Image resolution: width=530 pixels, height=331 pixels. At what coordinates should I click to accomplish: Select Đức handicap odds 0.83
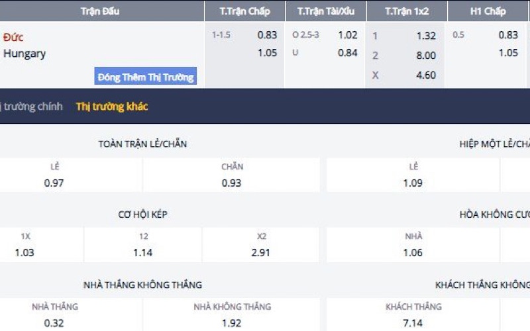click(x=267, y=36)
